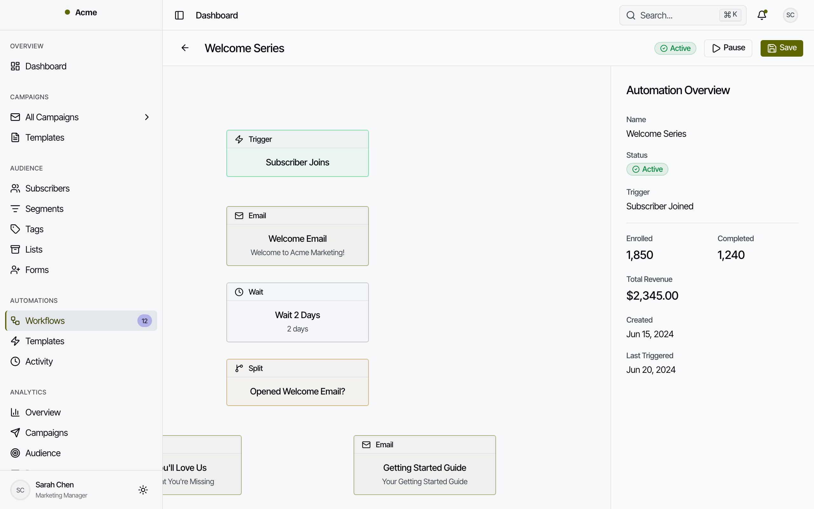This screenshot has height=509, width=814.
Task: Click the Tags label icon
Action: pyautogui.click(x=15, y=229)
